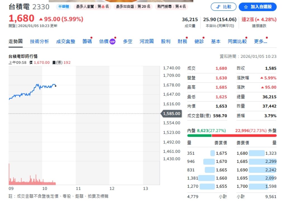Click the red 外盤 portion of the ratio bar
The width and height of the screenshot is (286, 204).
click(244, 136)
